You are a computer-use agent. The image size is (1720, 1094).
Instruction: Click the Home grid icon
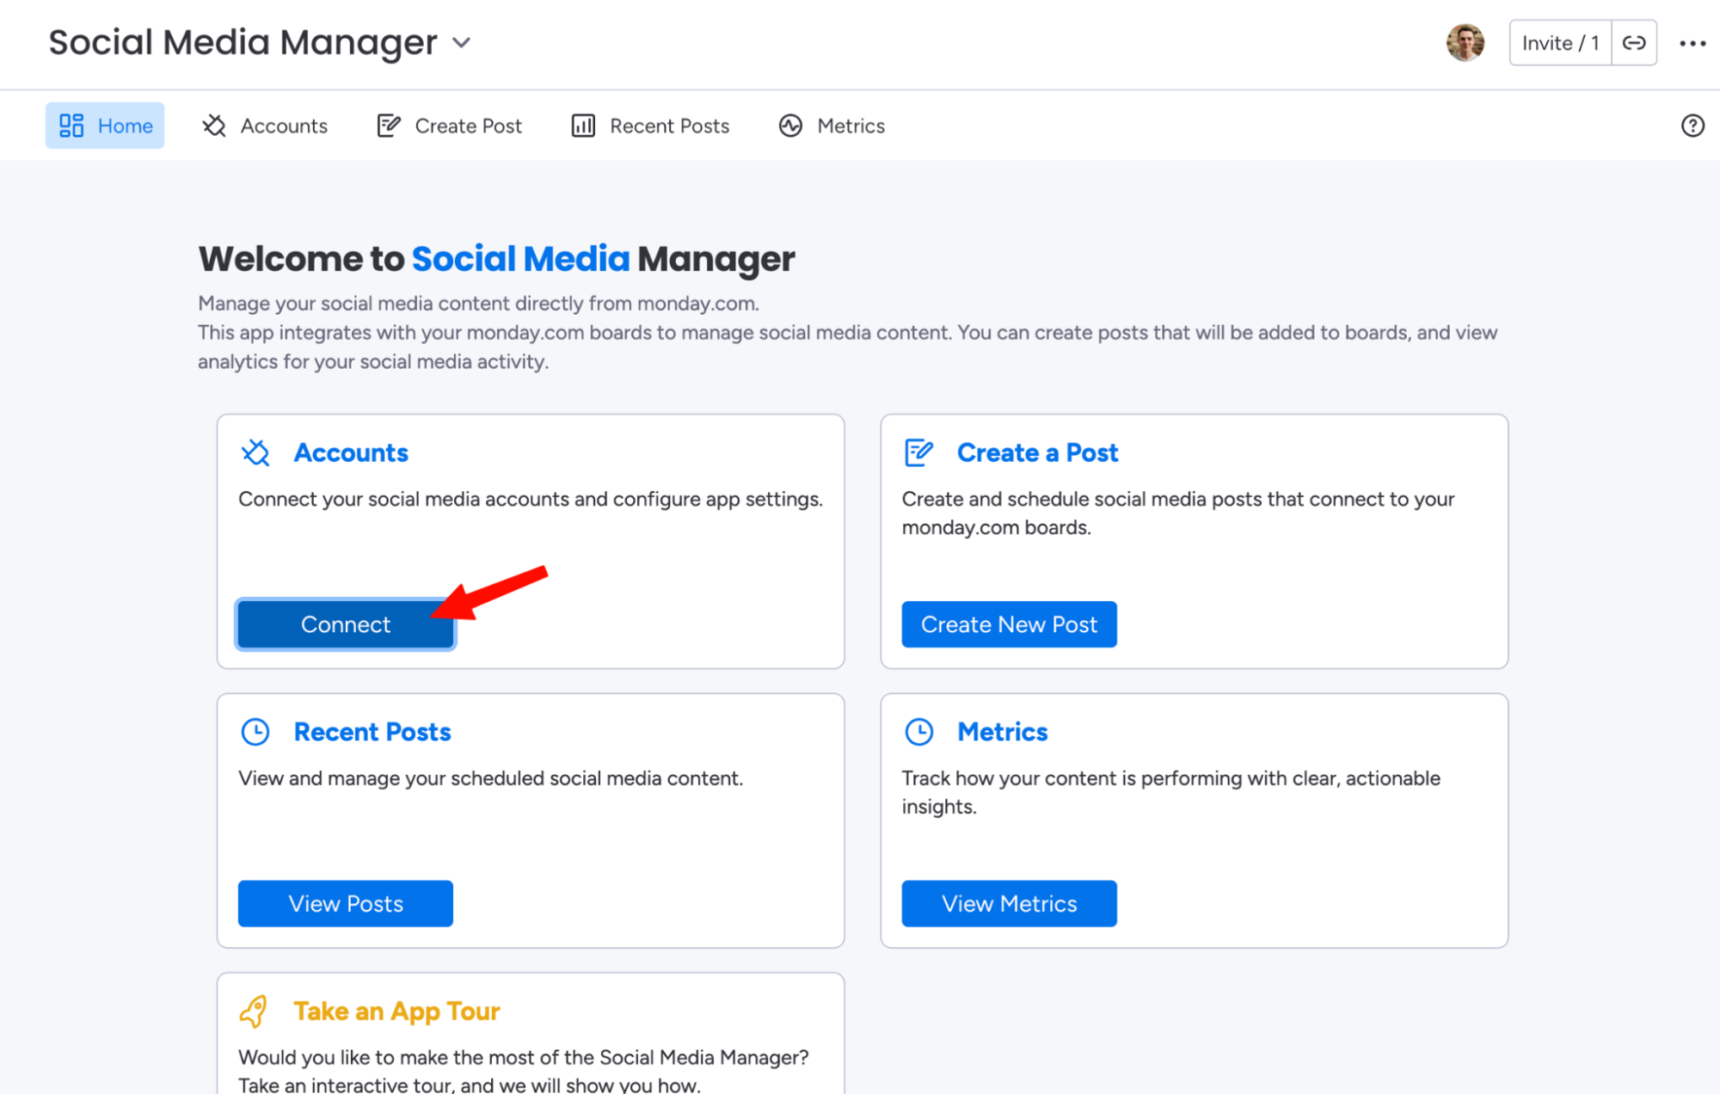pos(71,126)
